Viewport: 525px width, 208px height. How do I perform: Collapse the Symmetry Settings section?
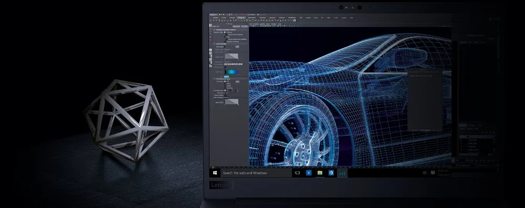click(214, 79)
